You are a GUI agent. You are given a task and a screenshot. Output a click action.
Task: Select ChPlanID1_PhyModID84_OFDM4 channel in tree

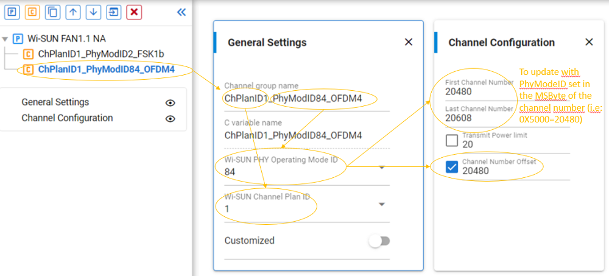pos(107,69)
